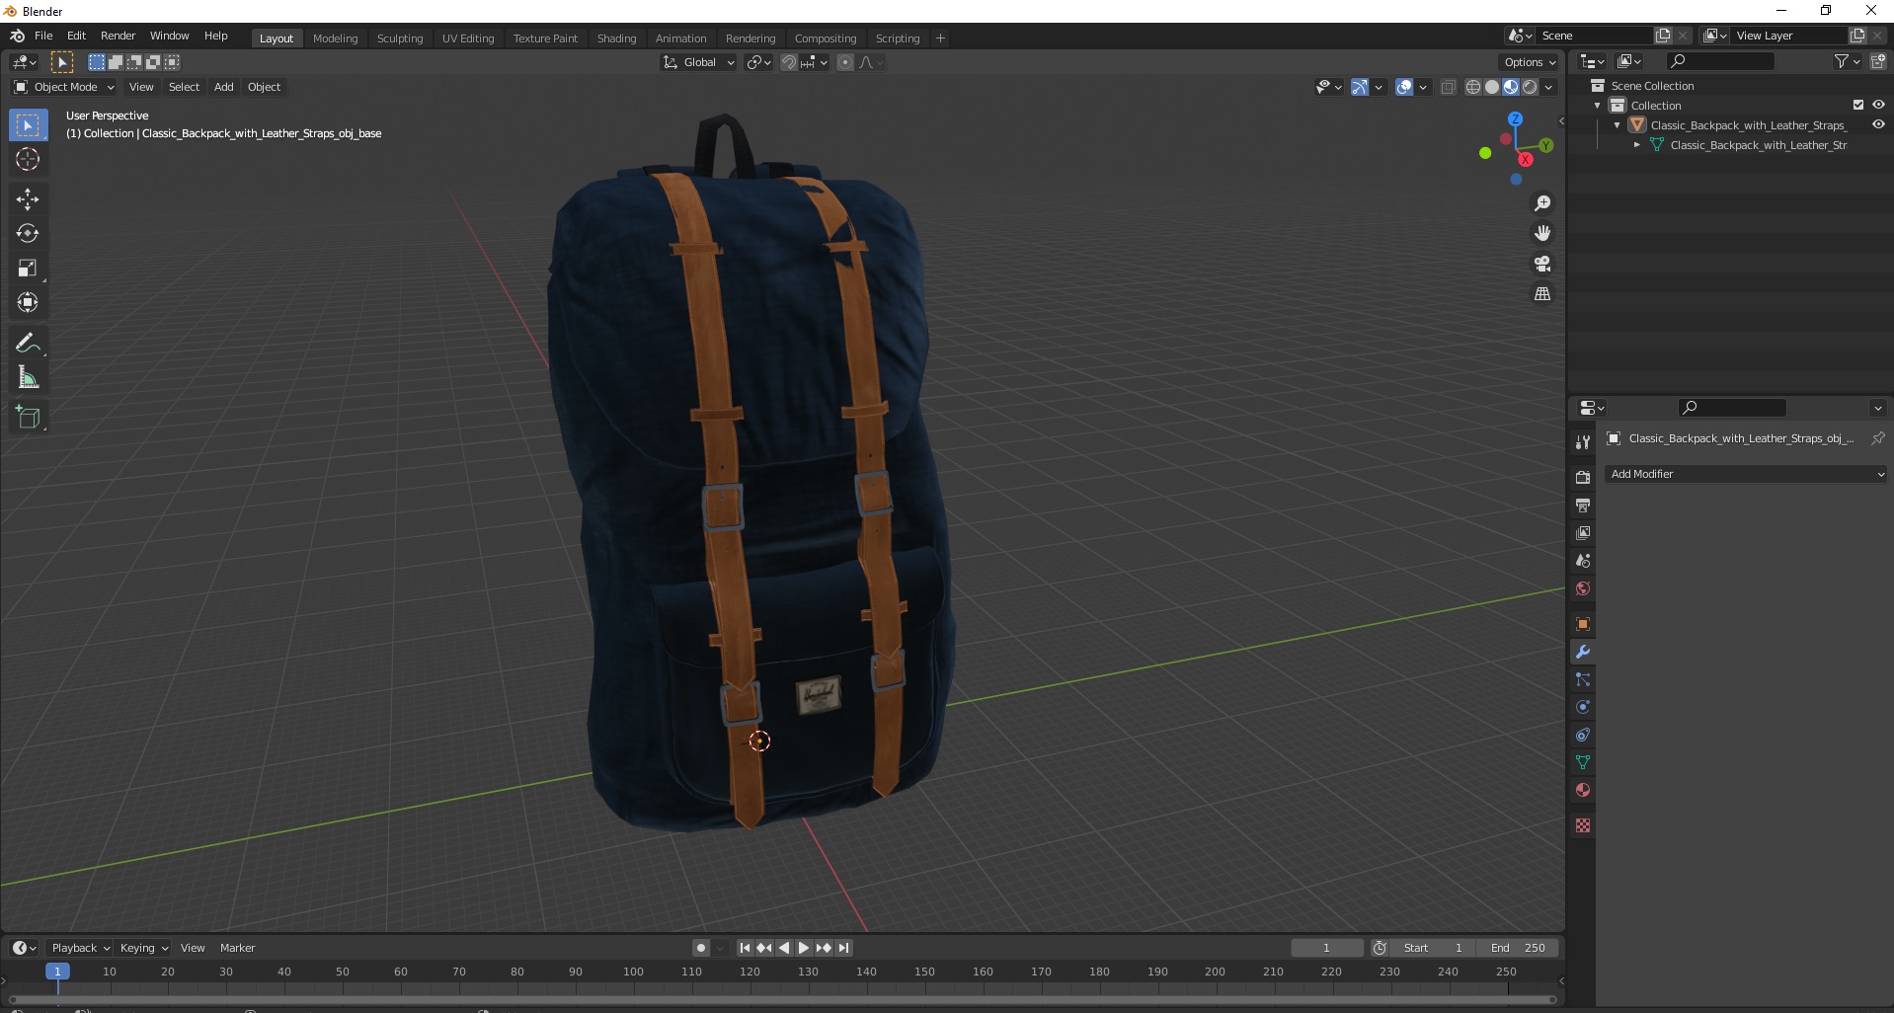Image resolution: width=1894 pixels, height=1013 pixels.
Task: Activate the Scale tool
Action: [28, 269]
